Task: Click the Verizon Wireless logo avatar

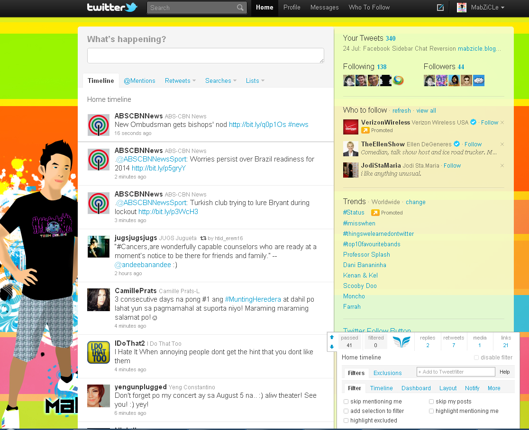Action: click(x=350, y=127)
